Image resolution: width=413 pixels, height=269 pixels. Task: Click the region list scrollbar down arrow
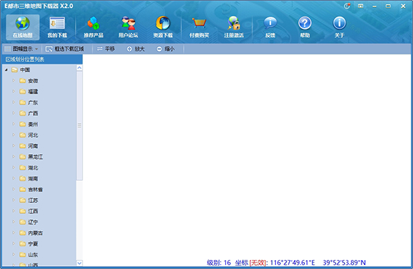click(79, 263)
